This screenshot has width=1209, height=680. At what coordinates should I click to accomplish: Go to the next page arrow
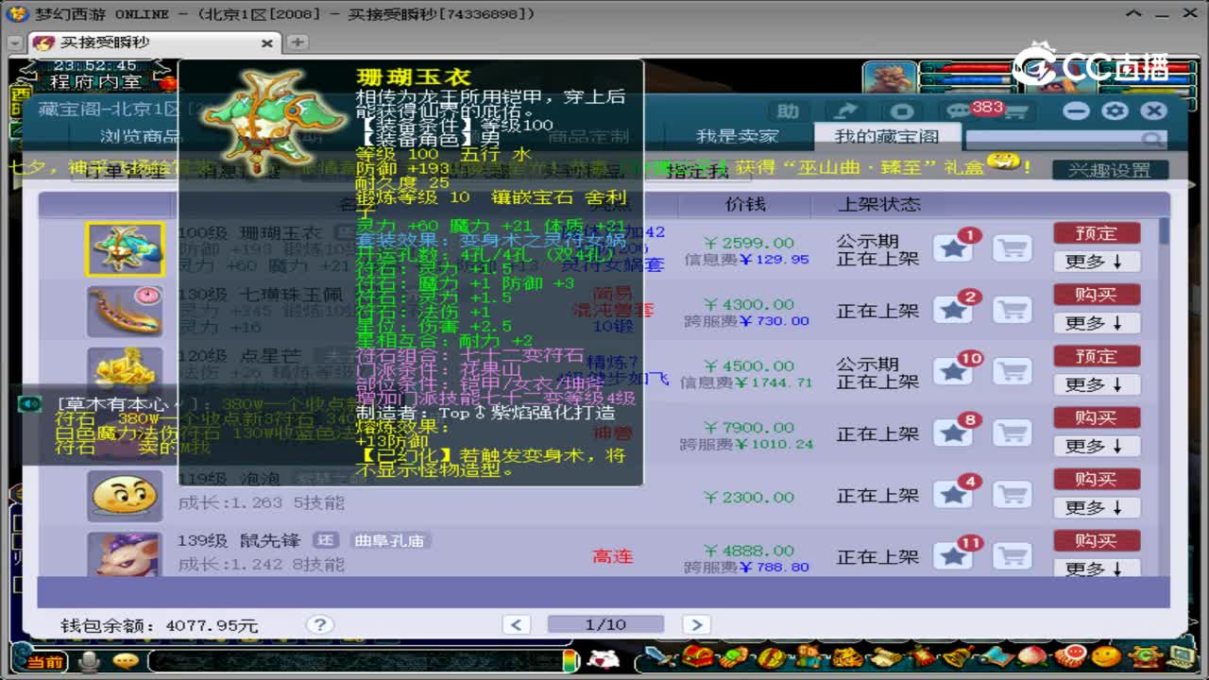click(x=696, y=624)
